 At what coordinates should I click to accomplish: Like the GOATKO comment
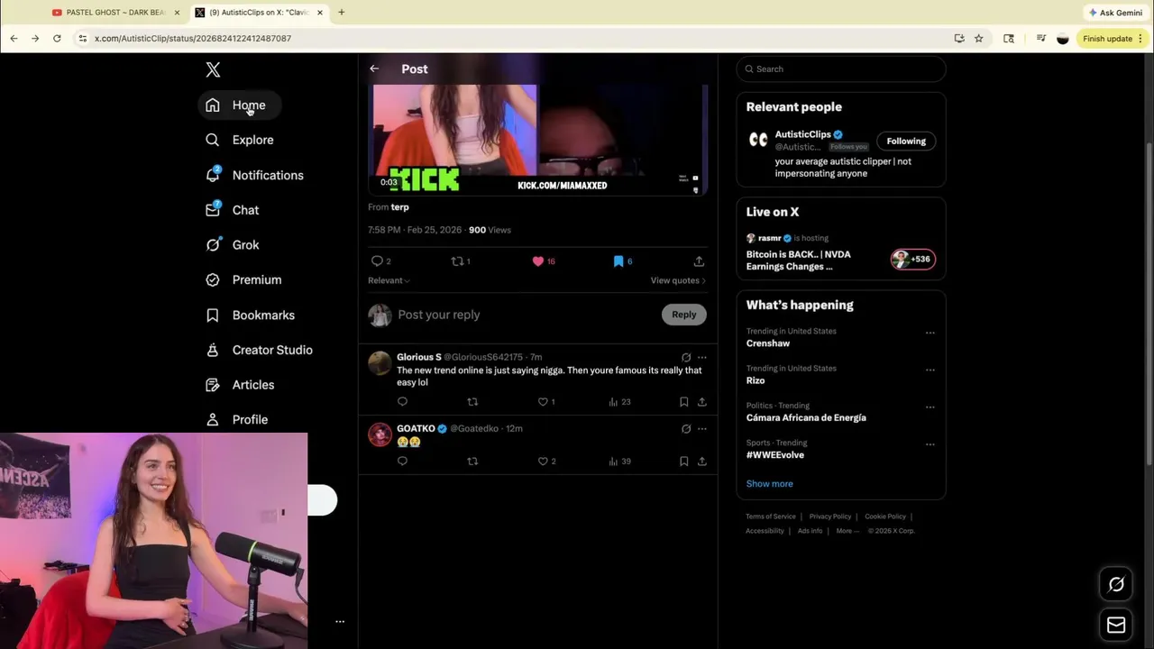(543, 462)
